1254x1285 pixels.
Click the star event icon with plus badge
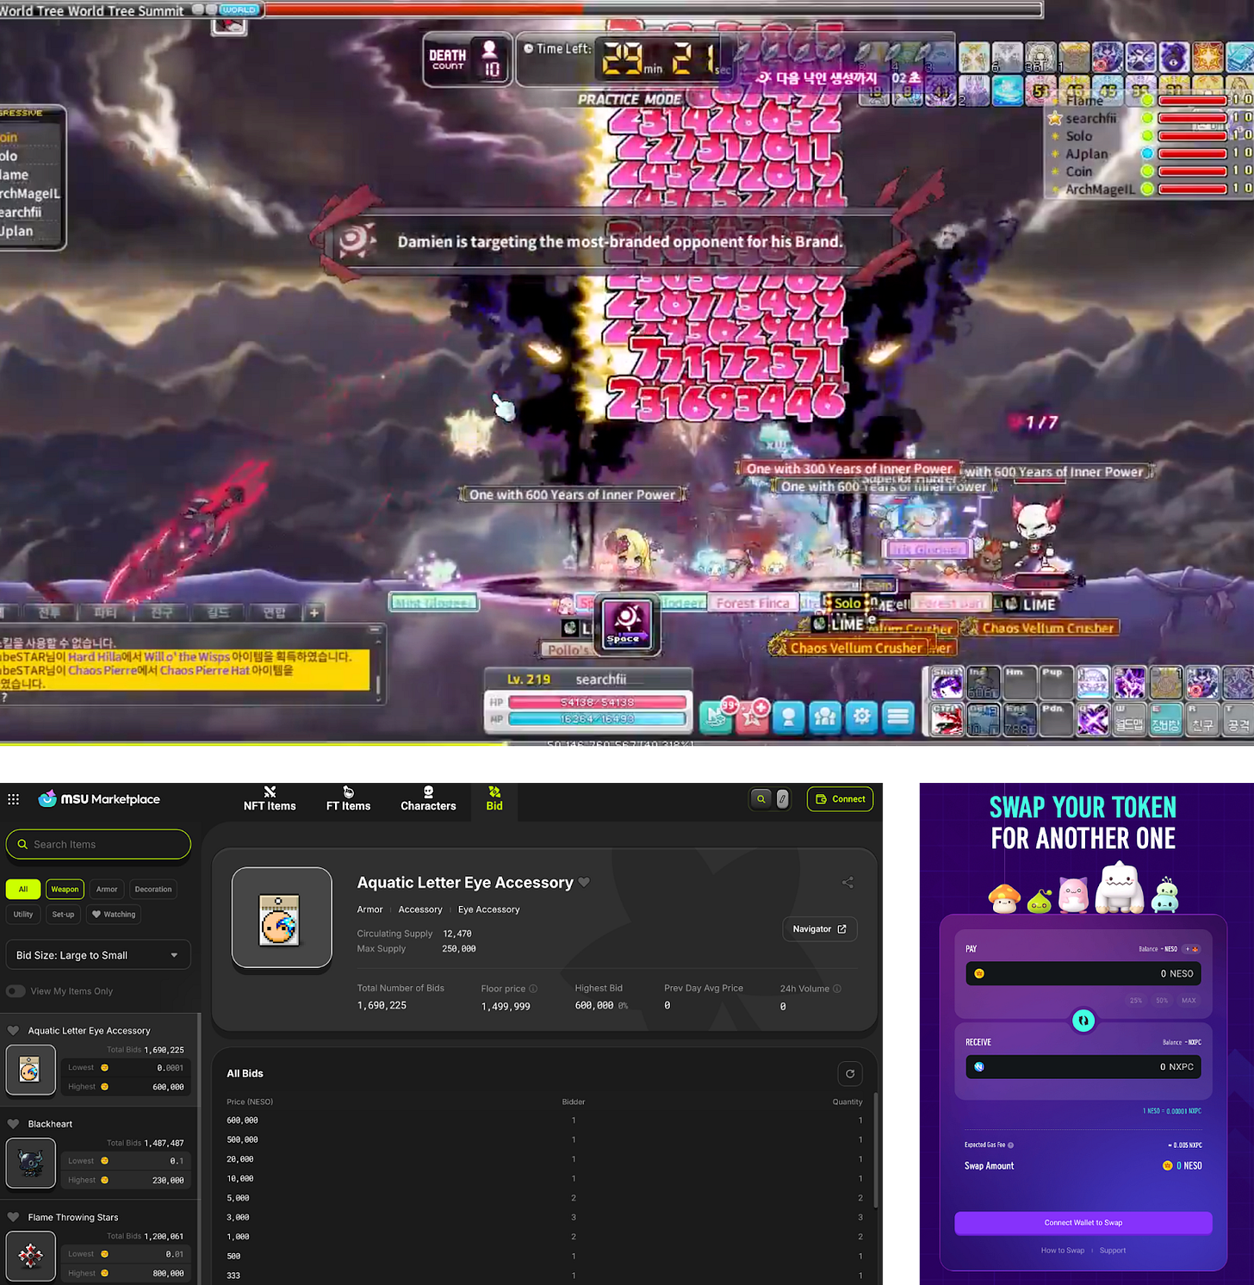[752, 715]
